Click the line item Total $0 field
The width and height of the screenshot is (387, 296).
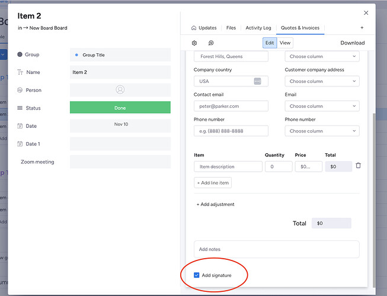(338, 166)
